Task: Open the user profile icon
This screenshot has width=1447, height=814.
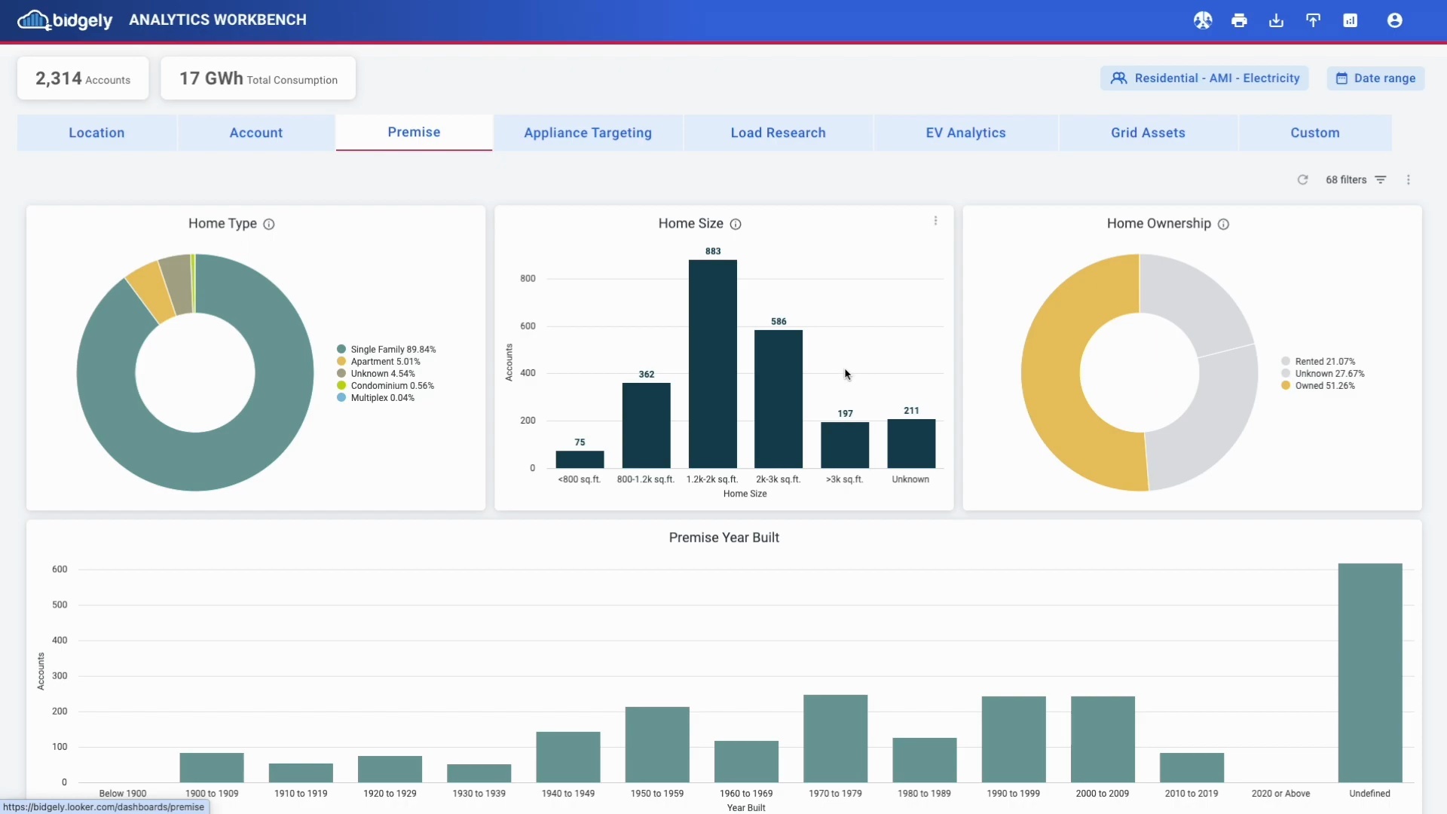Action: [1394, 20]
